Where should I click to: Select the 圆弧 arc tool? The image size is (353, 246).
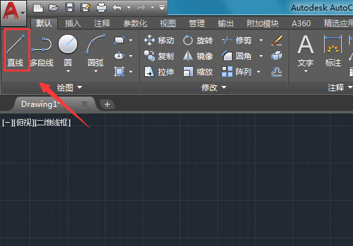95,51
